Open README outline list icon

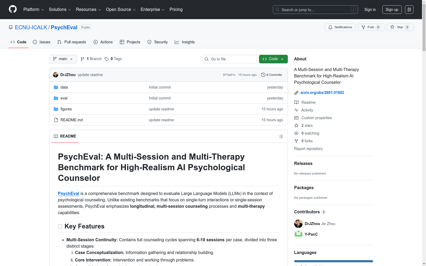tap(281, 136)
